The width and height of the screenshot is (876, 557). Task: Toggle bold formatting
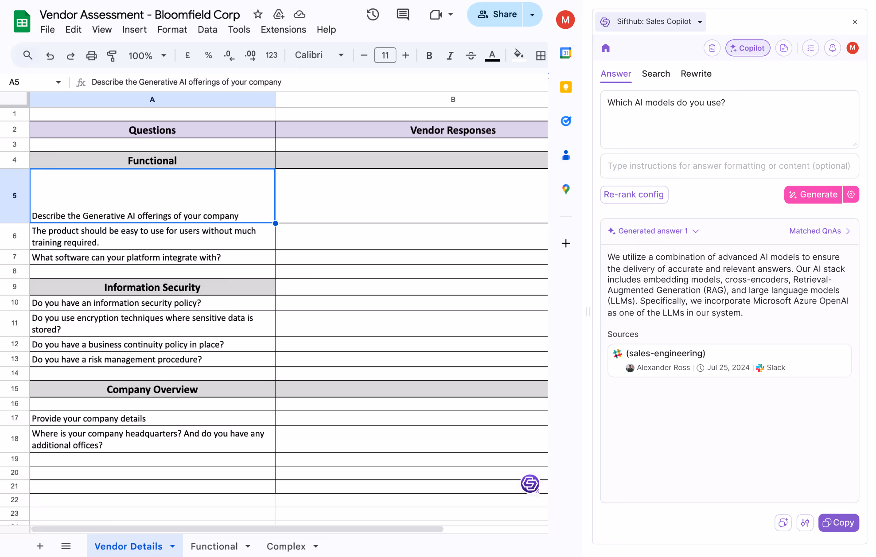[x=429, y=55]
